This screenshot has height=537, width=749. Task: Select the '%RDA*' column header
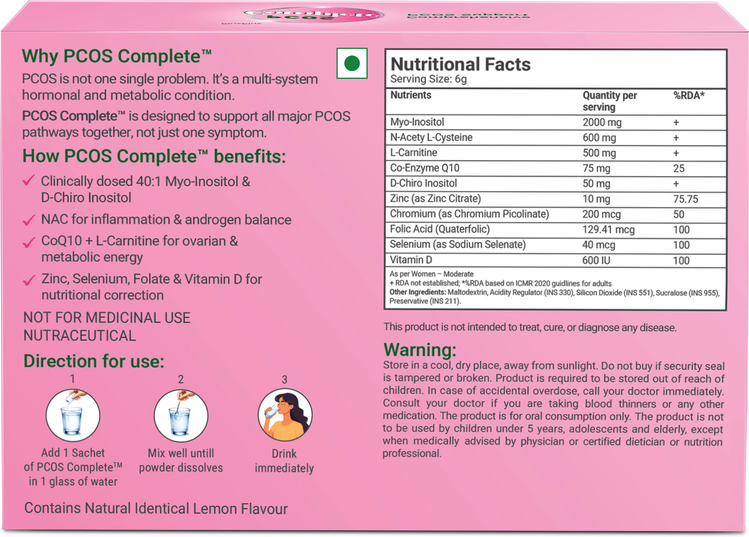coord(689,95)
